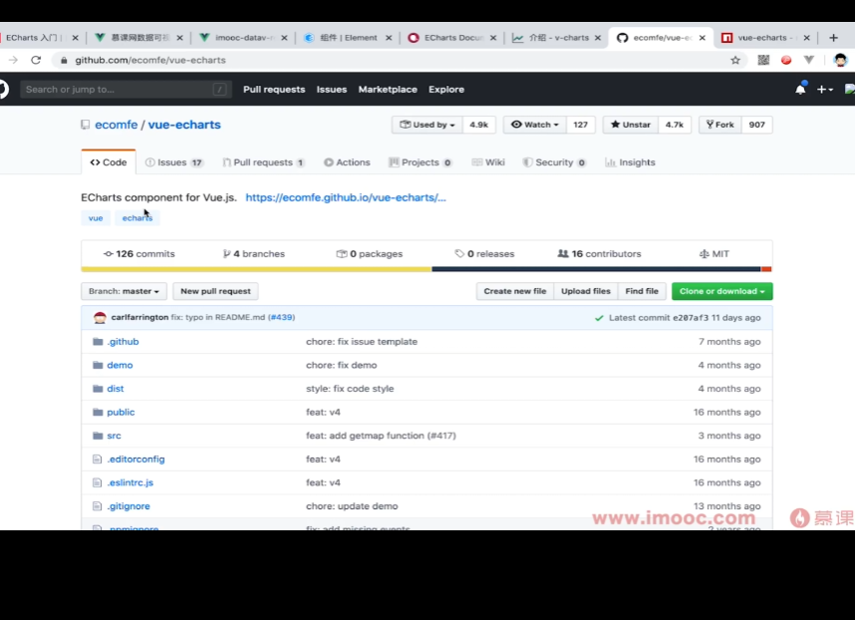Open the plus create-new dropdown in header

pyautogui.click(x=824, y=90)
